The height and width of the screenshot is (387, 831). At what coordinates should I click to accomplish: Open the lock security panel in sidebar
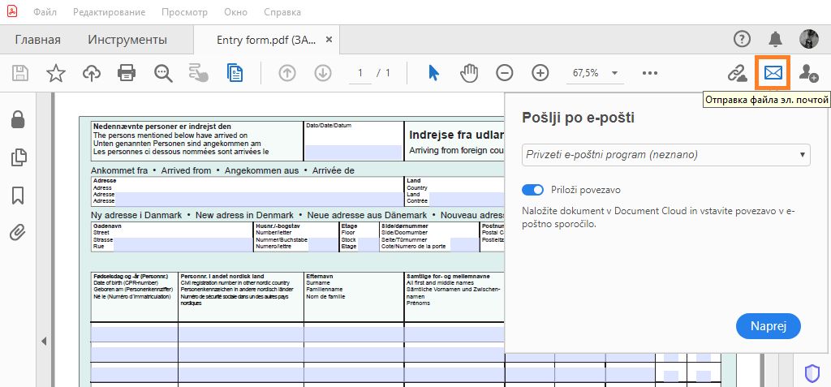pyautogui.click(x=19, y=119)
